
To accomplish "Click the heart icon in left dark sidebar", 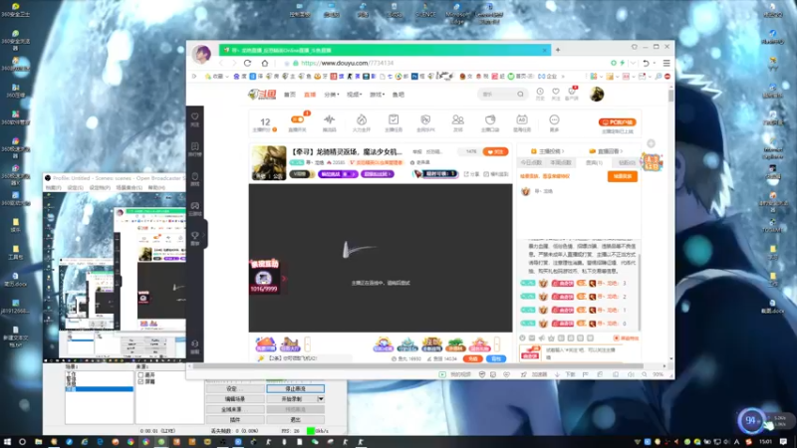I will coord(194,116).
